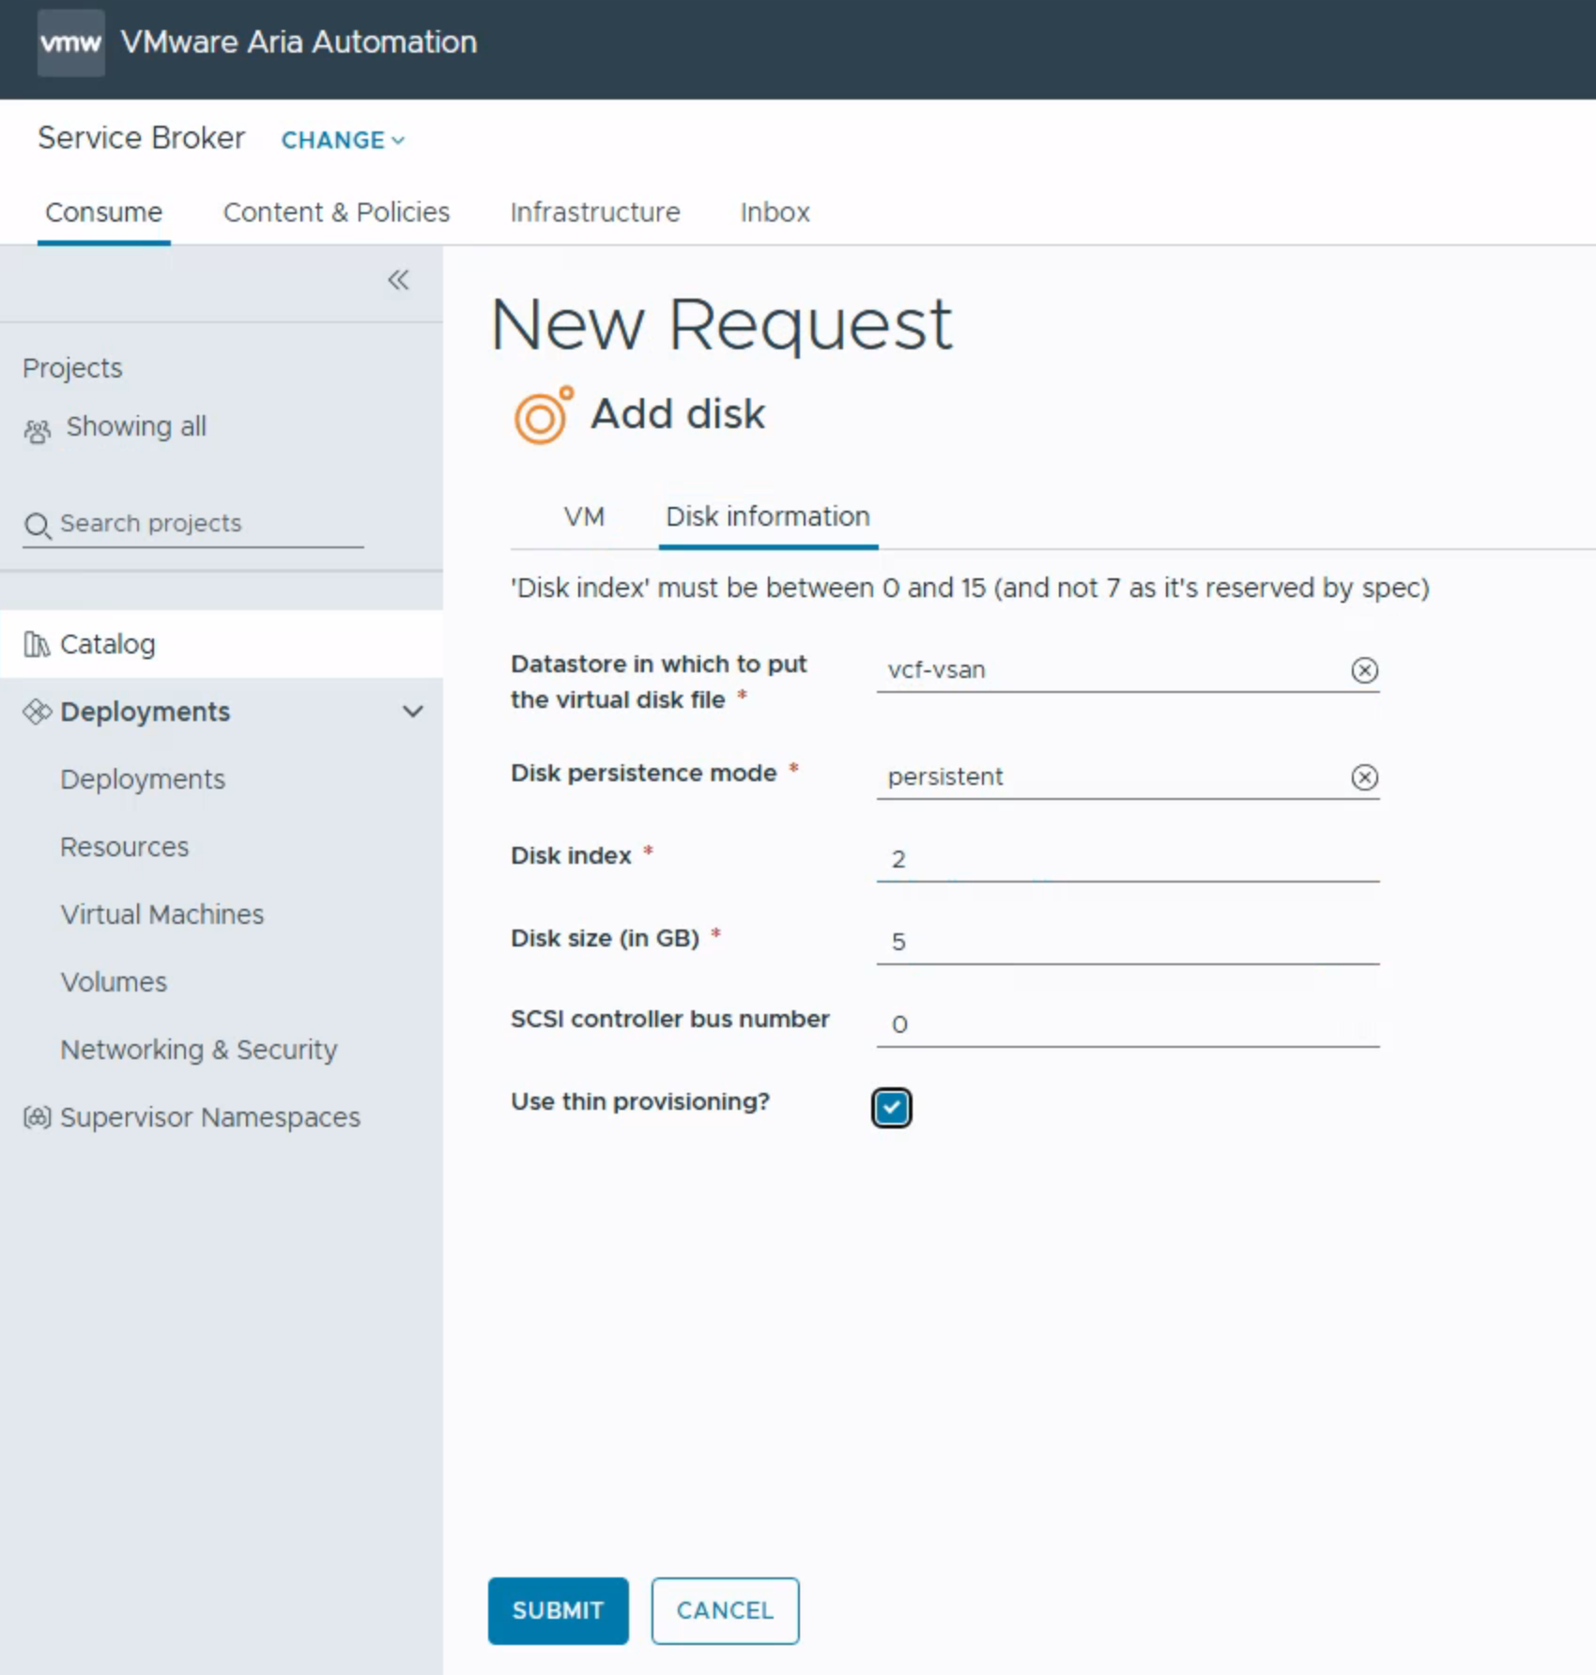1596x1675 pixels.
Task: Click the orange Add disk icon
Action: pyautogui.click(x=544, y=415)
